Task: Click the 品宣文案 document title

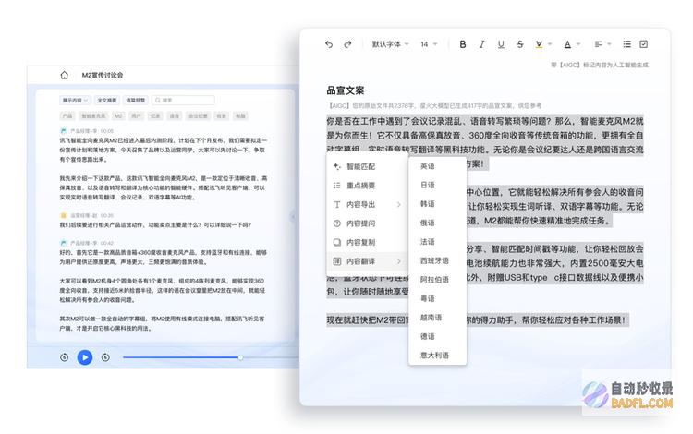Action: point(346,90)
